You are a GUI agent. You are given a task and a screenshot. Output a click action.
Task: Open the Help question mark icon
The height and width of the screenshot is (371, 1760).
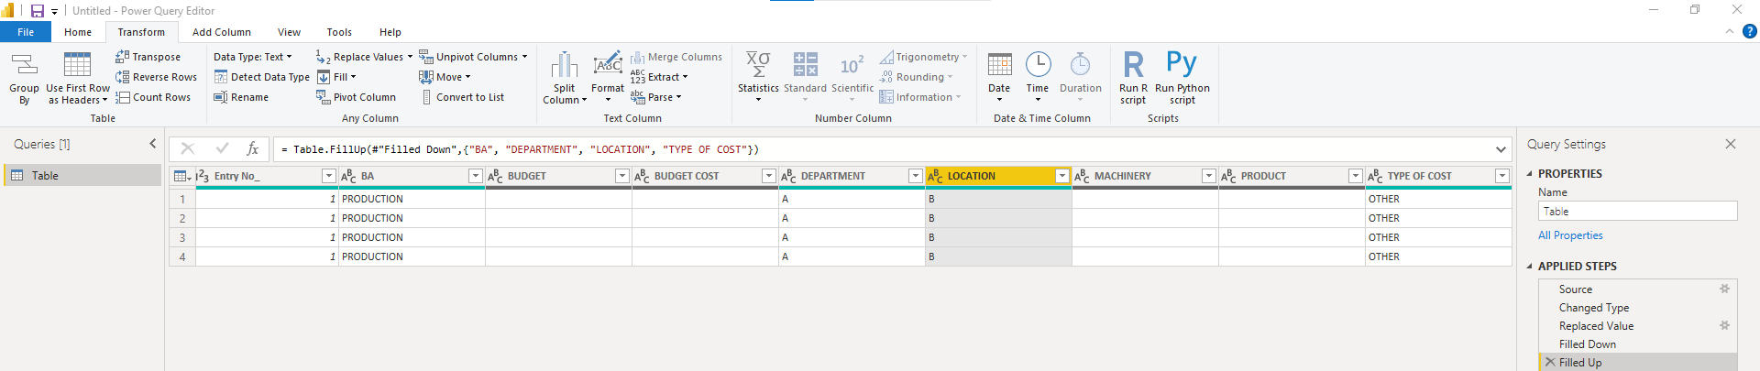click(1749, 31)
